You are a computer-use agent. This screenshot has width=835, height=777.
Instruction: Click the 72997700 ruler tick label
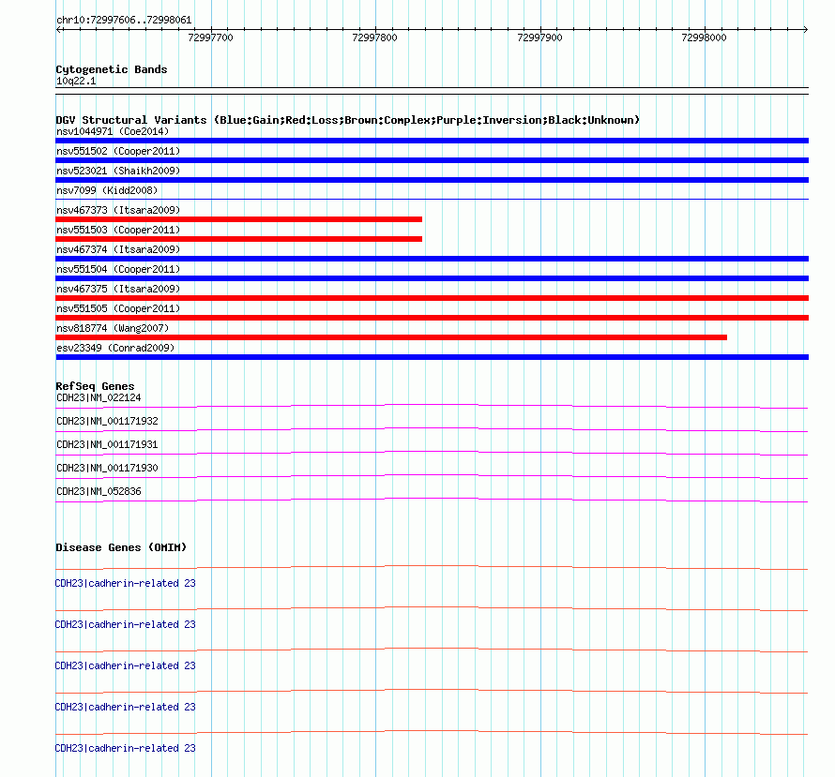click(x=210, y=37)
